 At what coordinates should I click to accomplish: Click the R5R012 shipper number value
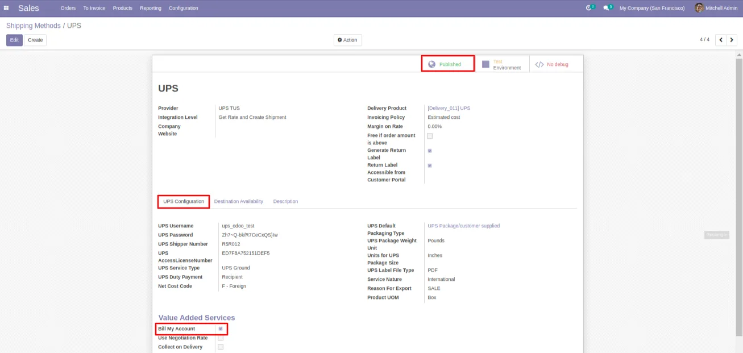coord(231,244)
